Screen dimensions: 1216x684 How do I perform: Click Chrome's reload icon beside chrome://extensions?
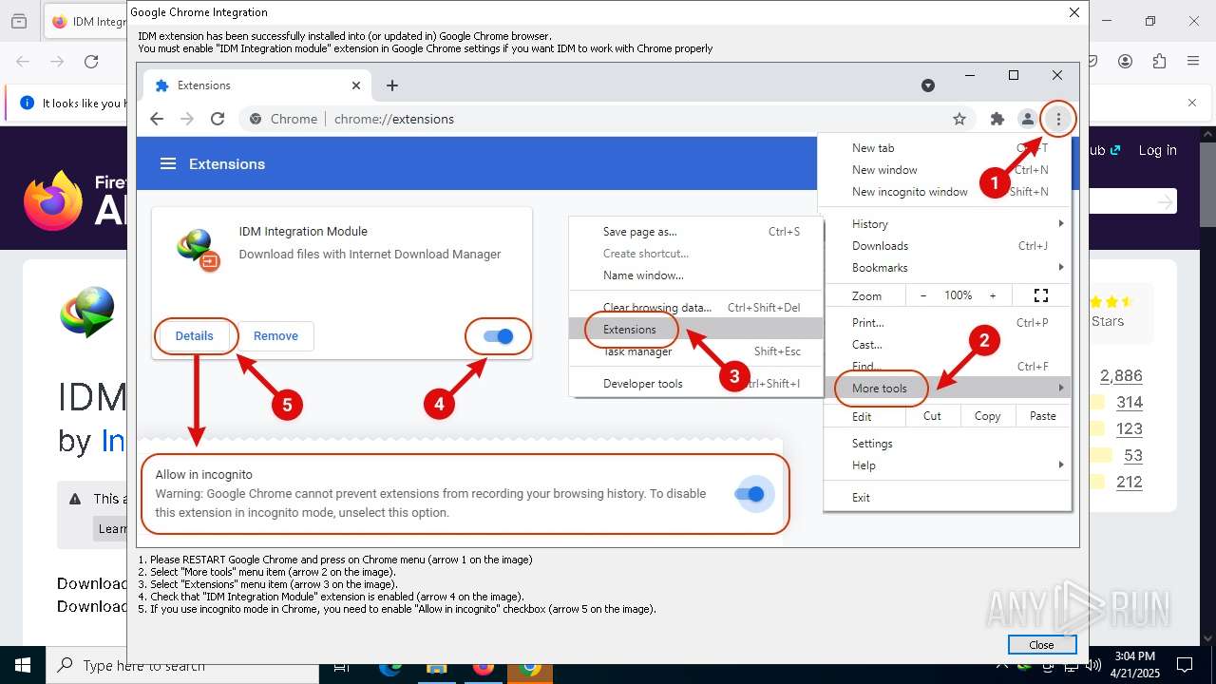tap(218, 119)
